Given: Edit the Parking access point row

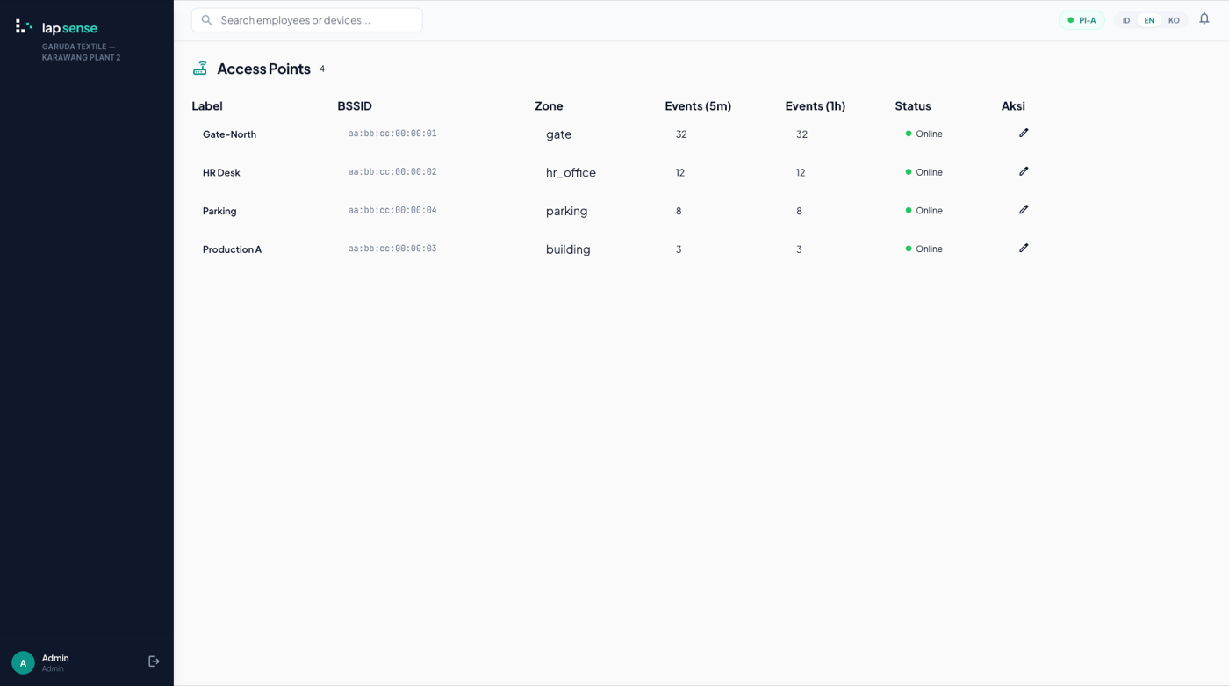Looking at the screenshot, I should (x=1024, y=210).
